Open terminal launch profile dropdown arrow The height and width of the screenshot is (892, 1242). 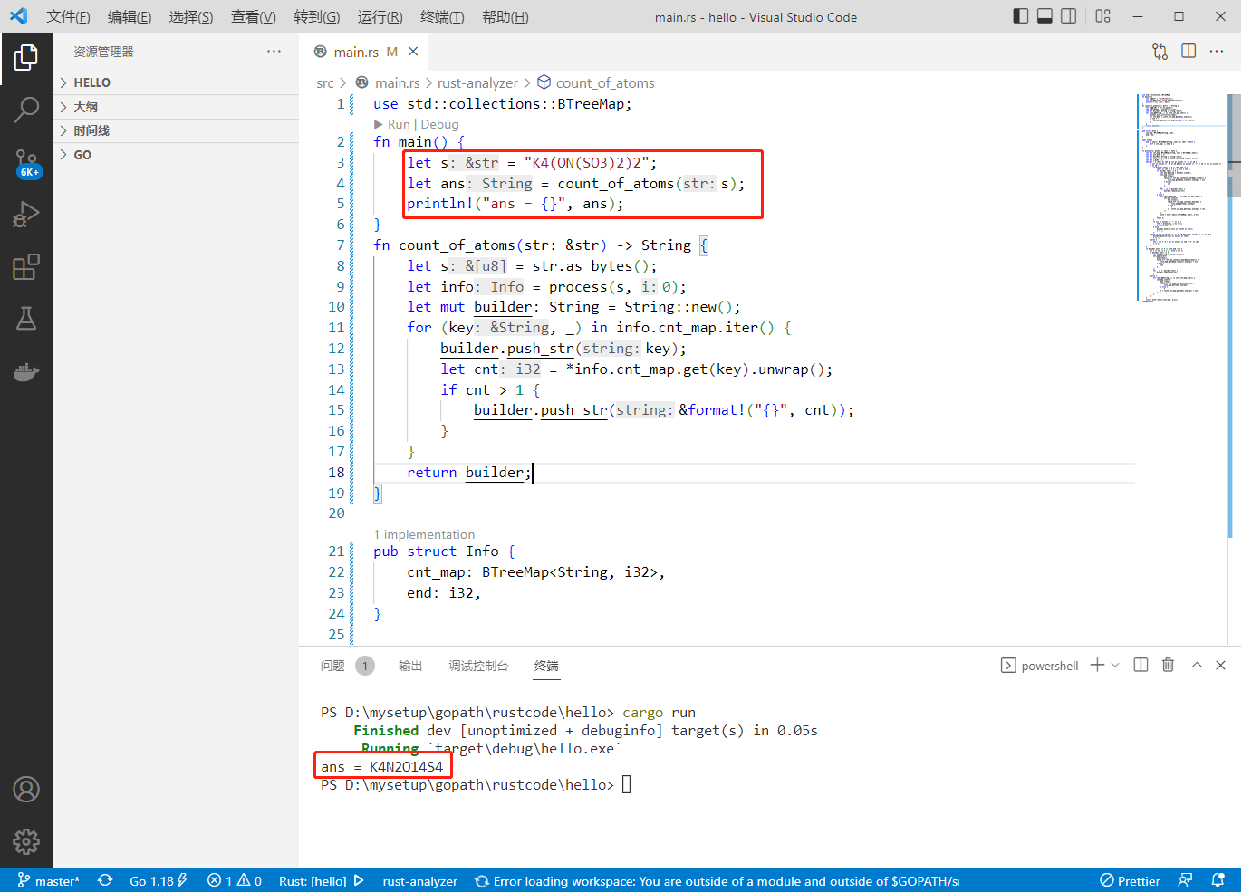pos(1115,665)
